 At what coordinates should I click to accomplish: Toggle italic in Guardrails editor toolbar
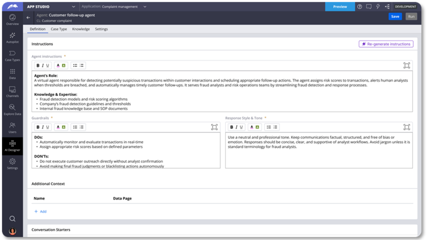click(42, 127)
